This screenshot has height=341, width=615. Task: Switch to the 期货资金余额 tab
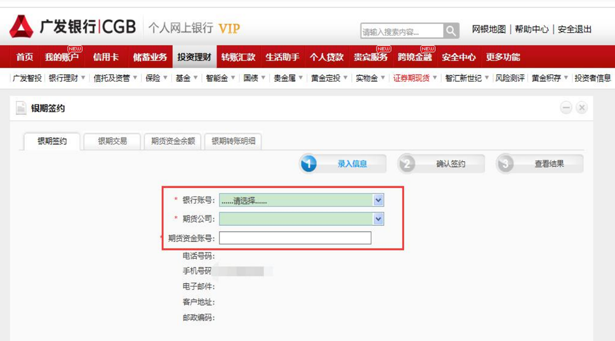pos(173,141)
